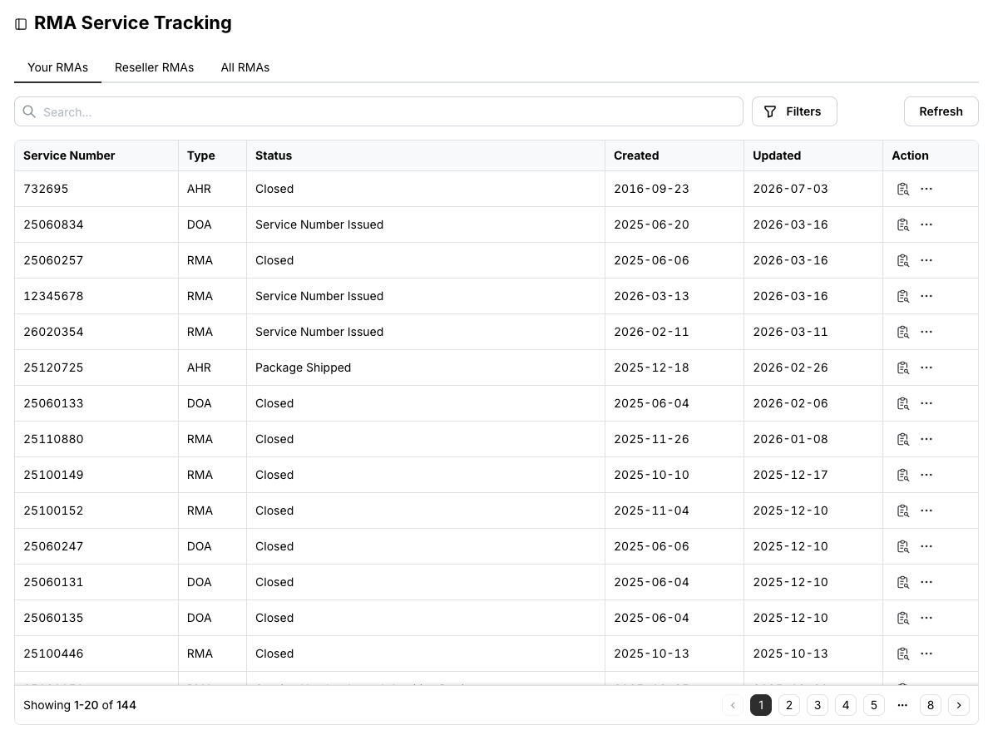Go to pagination page 4
Viewport: 993px width, 735px height.
pyautogui.click(x=846, y=705)
